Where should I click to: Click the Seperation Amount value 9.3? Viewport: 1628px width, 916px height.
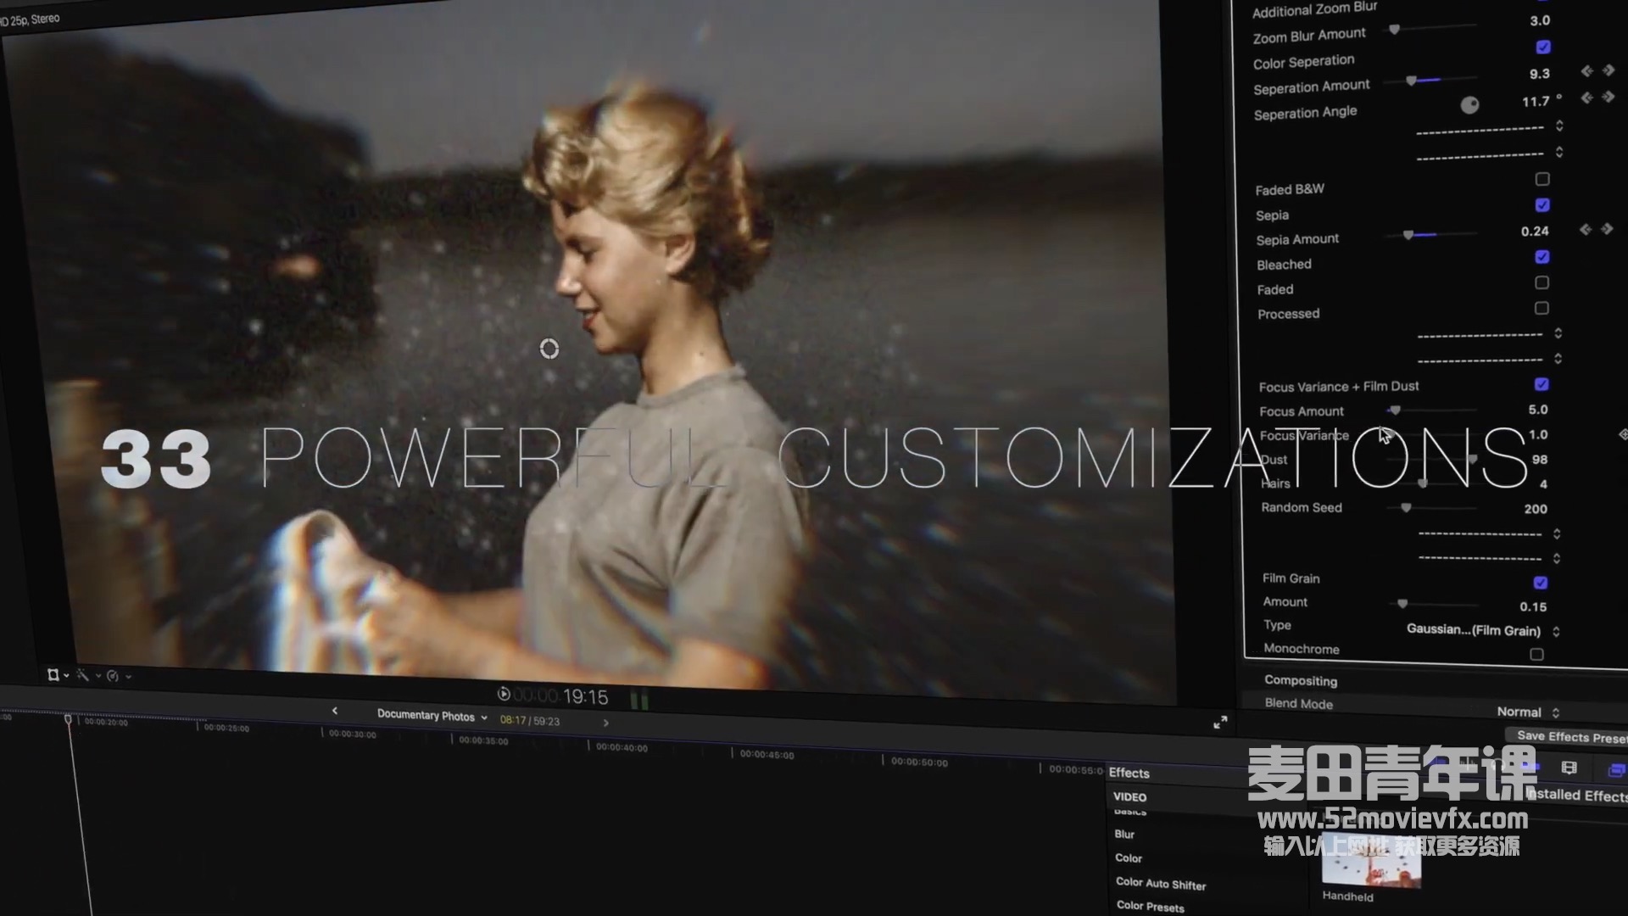point(1539,74)
